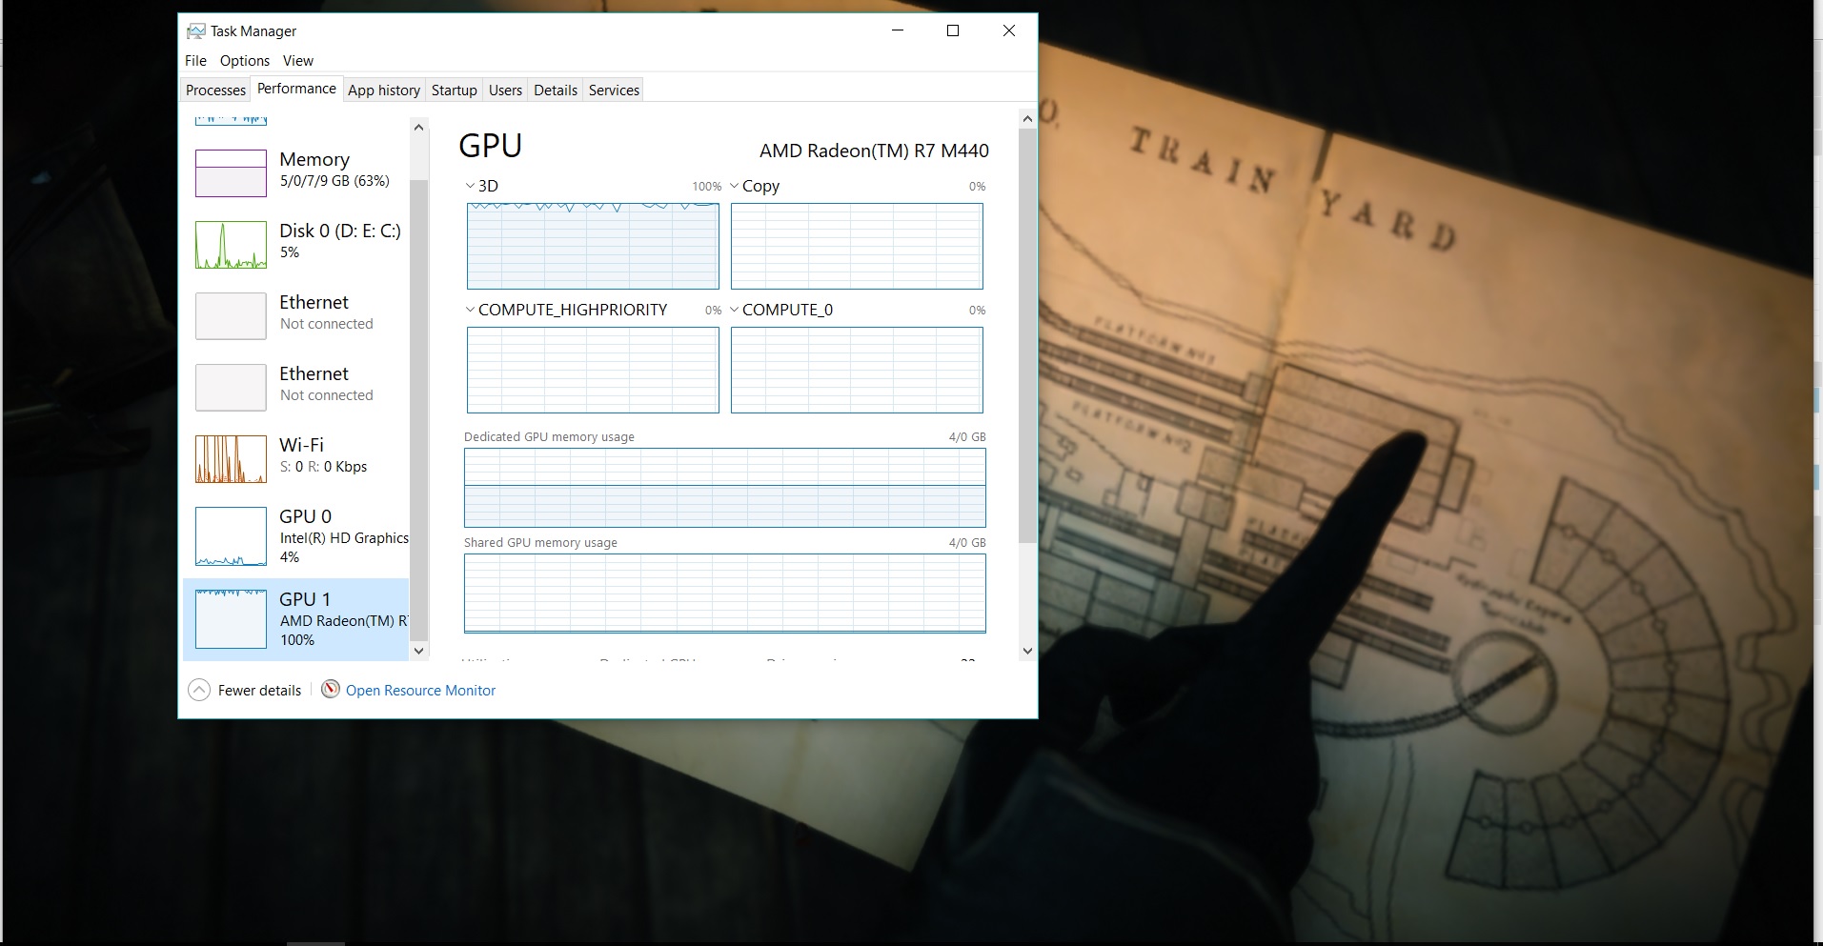Select the Performance tab

pyautogui.click(x=296, y=89)
